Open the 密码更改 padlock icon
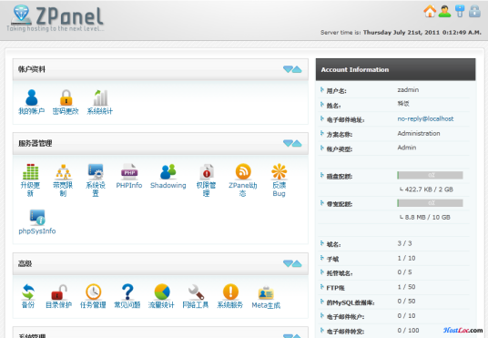This screenshot has width=488, height=338. point(66,97)
